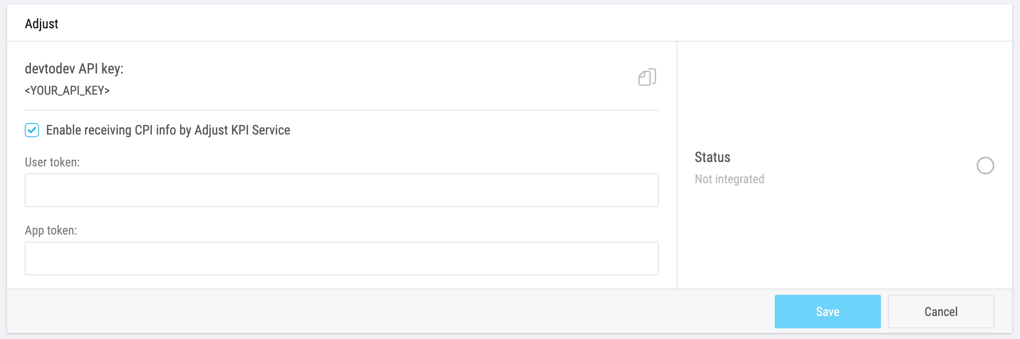This screenshot has height=339, width=1020.
Task: Click the Not integrated status text
Action: click(729, 179)
